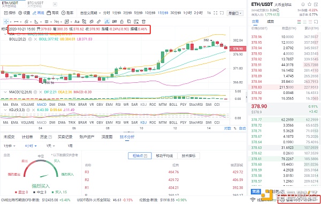Viewport: 321px width, 204px height.
Task: Open 1分钟 analysis period dropdown
Action: click(9, 146)
